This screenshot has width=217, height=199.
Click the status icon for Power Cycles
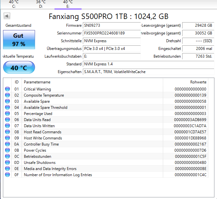pos(7,150)
